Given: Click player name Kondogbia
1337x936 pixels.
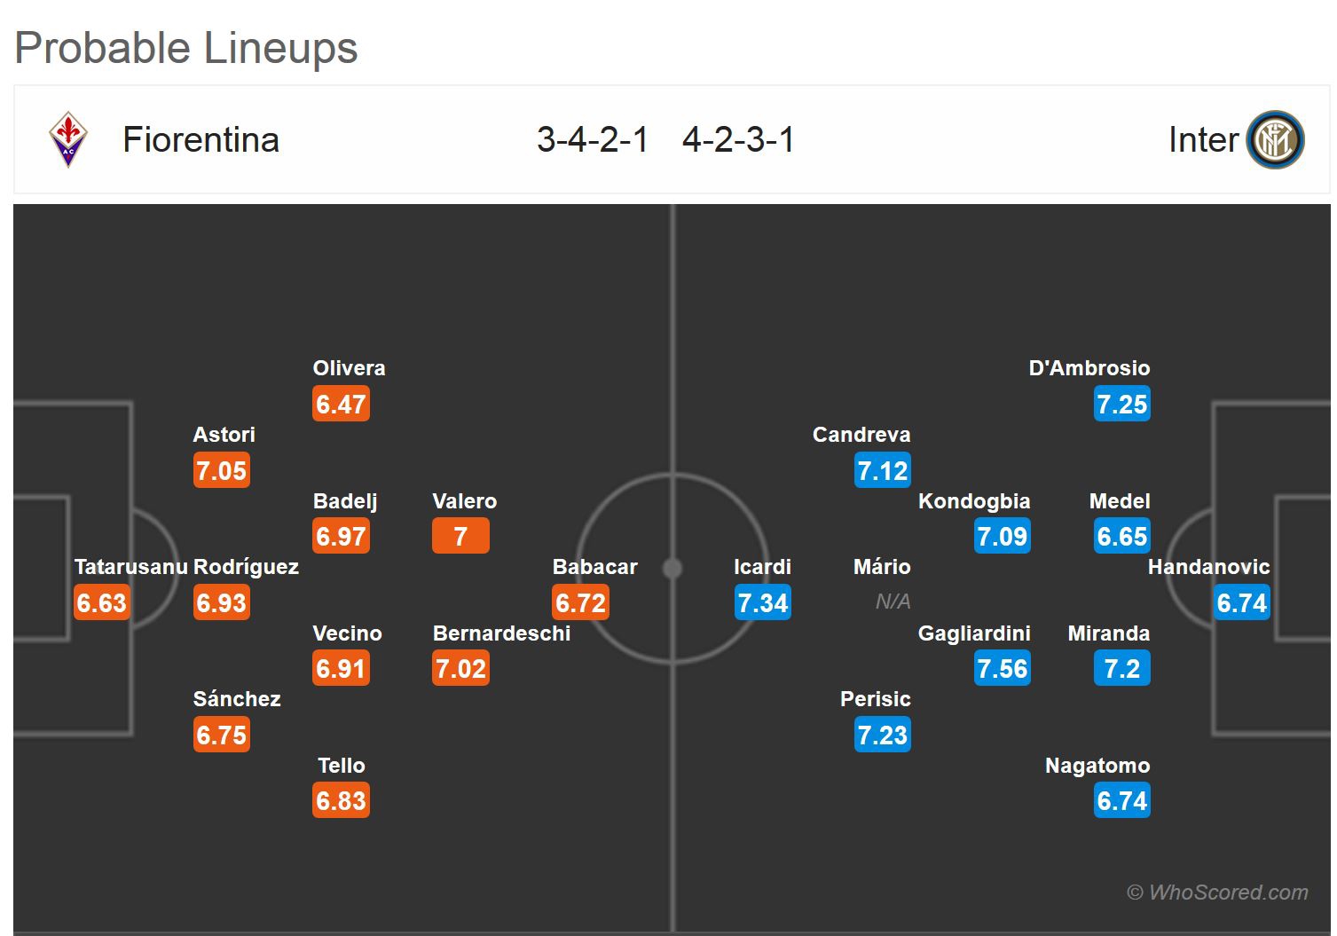Looking at the screenshot, I should (x=973, y=501).
